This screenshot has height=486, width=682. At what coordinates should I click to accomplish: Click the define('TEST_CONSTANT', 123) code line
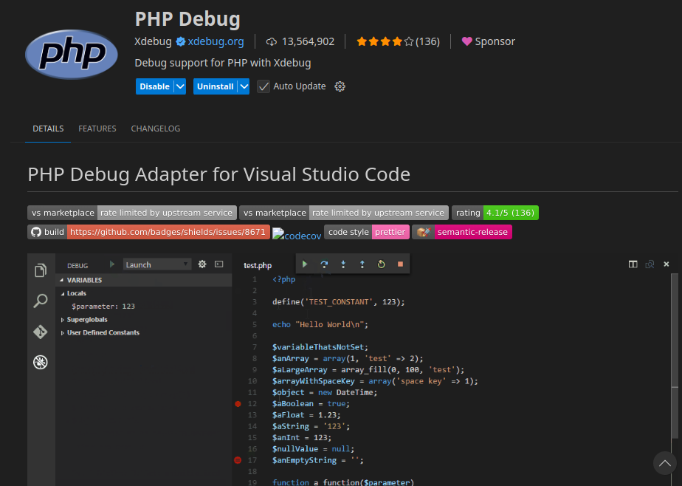click(x=339, y=302)
